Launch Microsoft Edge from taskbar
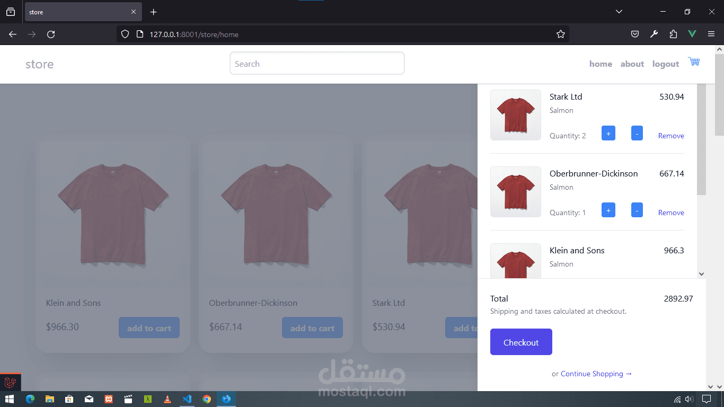 30,399
